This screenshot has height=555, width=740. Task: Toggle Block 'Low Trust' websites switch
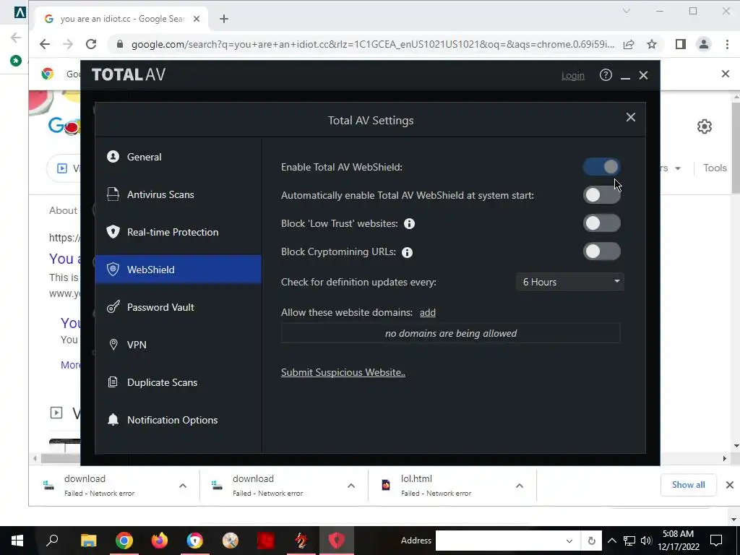pos(602,223)
